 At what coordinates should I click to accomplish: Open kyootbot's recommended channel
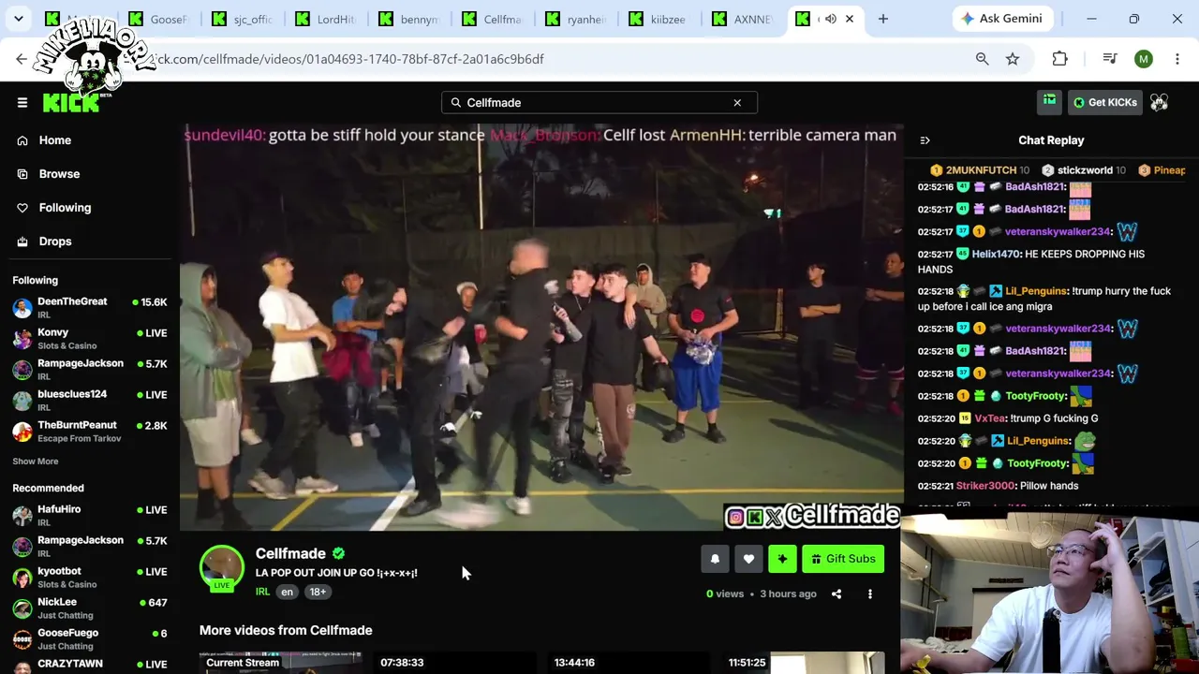(90, 577)
